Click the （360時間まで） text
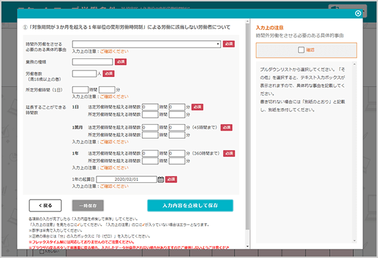378x258 pixels. tap(206, 153)
